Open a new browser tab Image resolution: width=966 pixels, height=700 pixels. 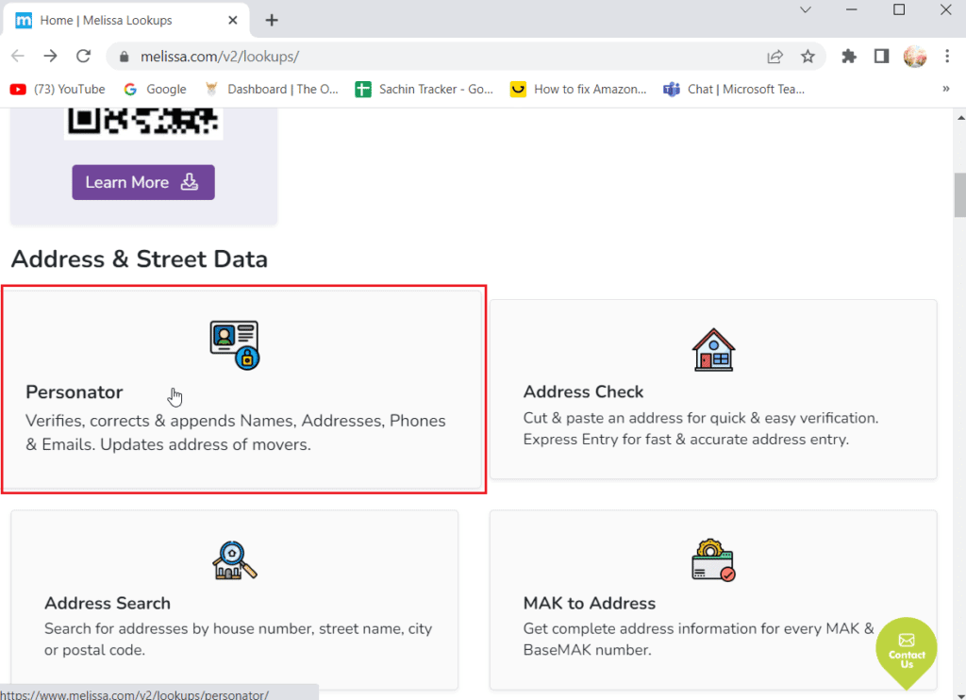(272, 21)
